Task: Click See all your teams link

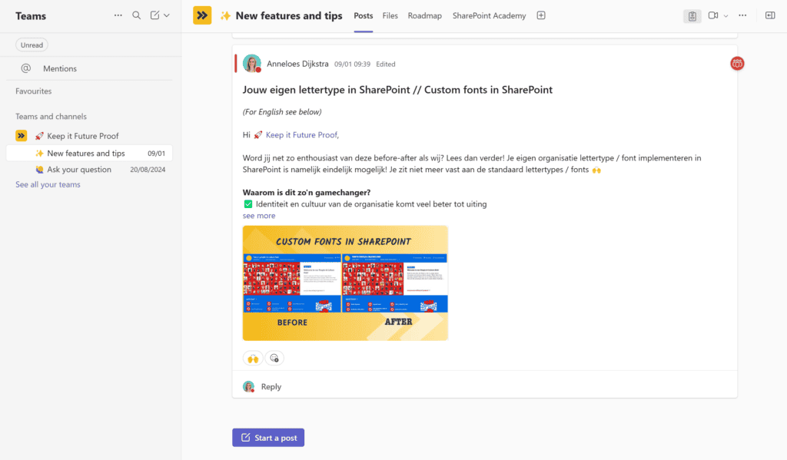Action: pos(48,184)
